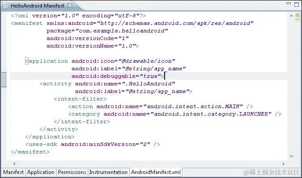Click the horizontal scrollbar left arrow
Screen dimensions: 302x178
(x=14, y=164)
